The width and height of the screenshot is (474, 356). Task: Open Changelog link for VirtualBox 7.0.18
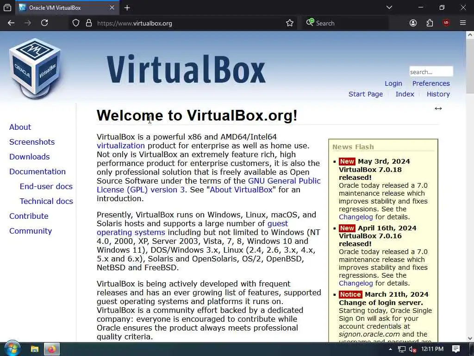click(x=356, y=217)
